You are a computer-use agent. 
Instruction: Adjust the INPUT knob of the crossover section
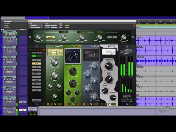tap(38, 37)
